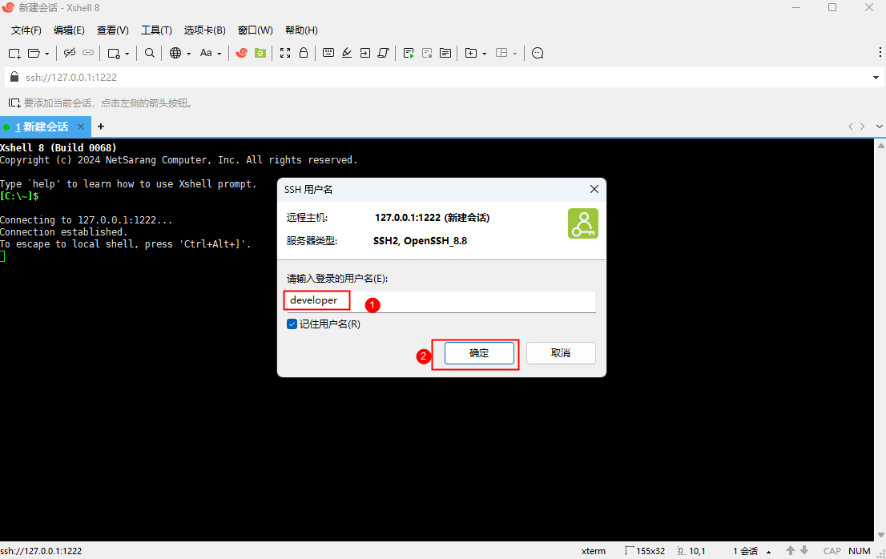
Task: Click the 10,1 cursor position entry
Action: click(691, 550)
